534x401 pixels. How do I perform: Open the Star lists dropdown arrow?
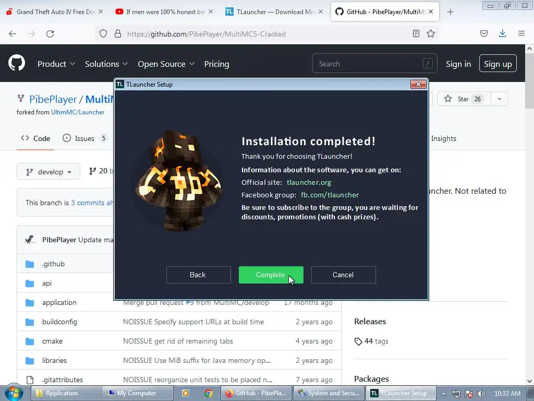500,99
